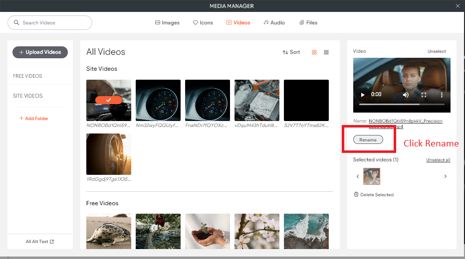Screen dimensions: 465x259
Task: Play the video preview
Action: [363, 95]
